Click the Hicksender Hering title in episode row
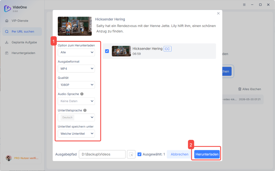The image size is (275, 171). tap(147, 49)
